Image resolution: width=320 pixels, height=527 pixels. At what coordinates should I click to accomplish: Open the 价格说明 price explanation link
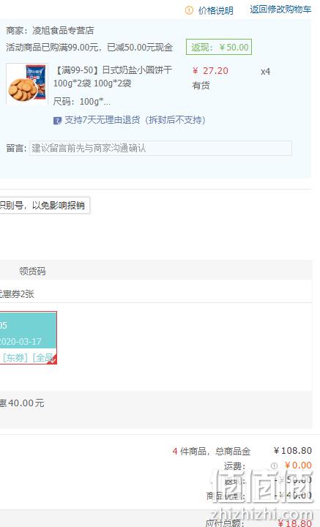pos(216,10)
